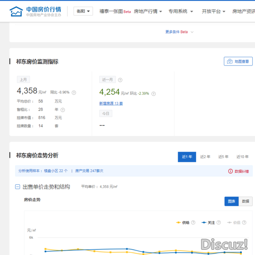
Task: Toggle the 关注 legend series
Action: coord(208,222)
